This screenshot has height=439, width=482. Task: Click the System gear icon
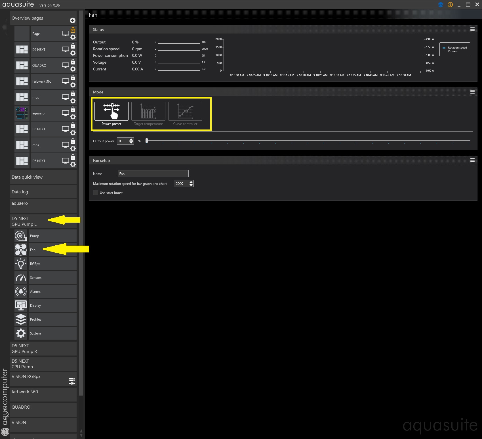[21, 333]
